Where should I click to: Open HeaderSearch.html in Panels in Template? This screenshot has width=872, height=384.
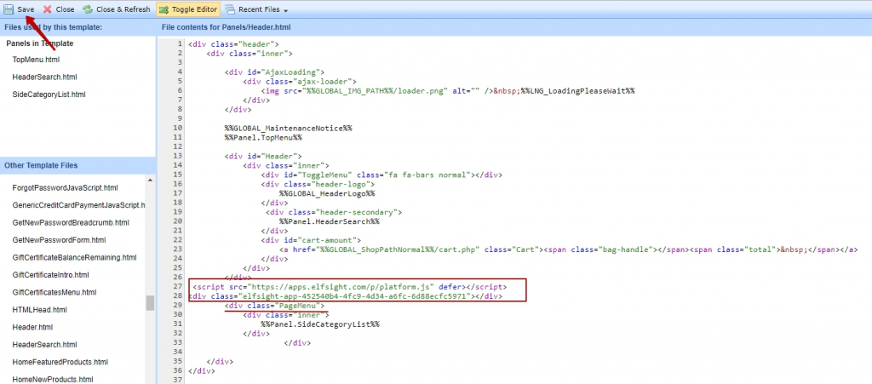44,77
